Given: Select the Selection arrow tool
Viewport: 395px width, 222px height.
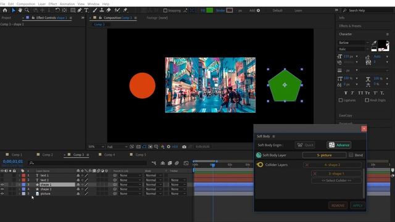Looking at the screenshot, I should [x=14, y=10].
